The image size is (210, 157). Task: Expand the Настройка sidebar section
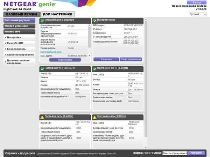pyautogui.click(x=19, y=37)
